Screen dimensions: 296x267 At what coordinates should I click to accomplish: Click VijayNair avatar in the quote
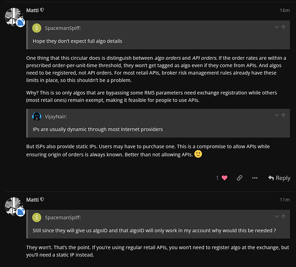37,116
